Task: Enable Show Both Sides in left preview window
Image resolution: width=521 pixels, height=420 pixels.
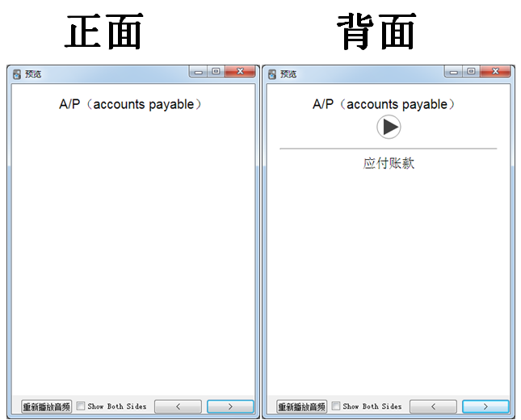Action: pyautogui.click(x=81, y=405)
